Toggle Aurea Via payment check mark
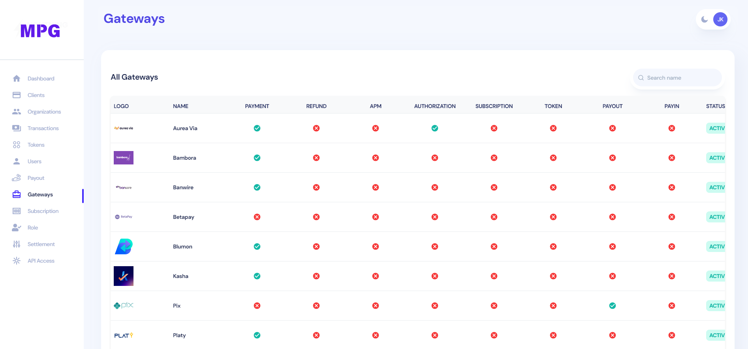Viewport: 748px width, 349px height. click(257, 128)
